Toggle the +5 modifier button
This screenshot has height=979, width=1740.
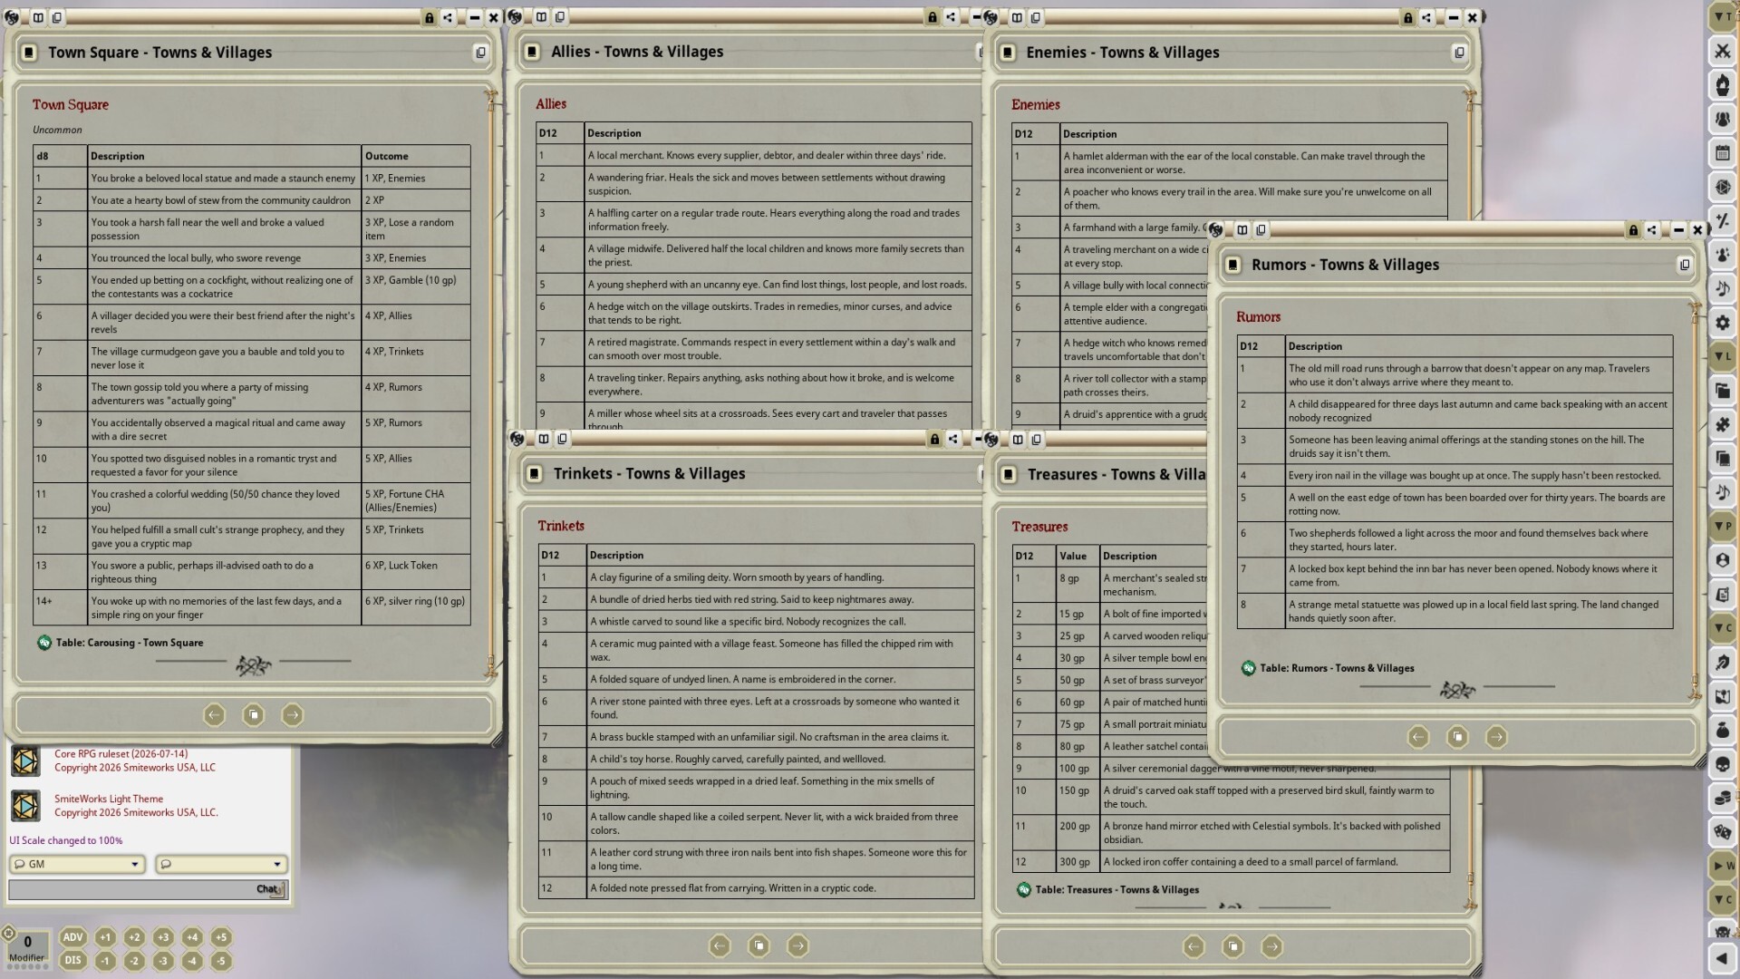pos(221,937)
